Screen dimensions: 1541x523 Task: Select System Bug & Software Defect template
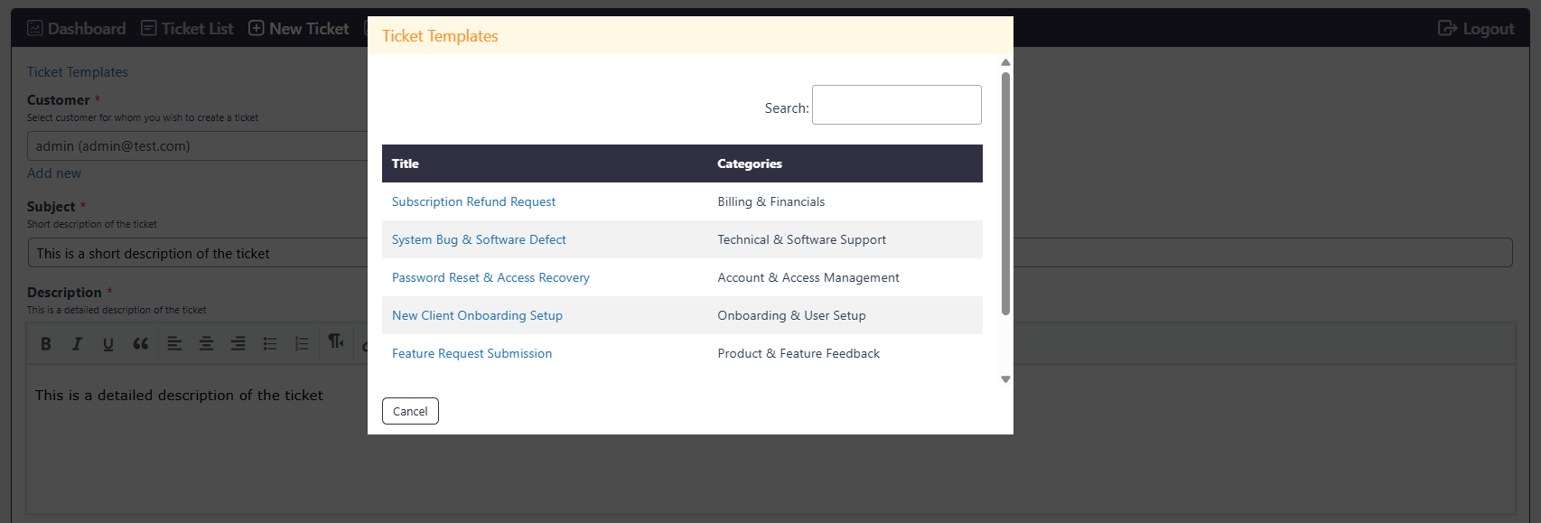[479, 239]
